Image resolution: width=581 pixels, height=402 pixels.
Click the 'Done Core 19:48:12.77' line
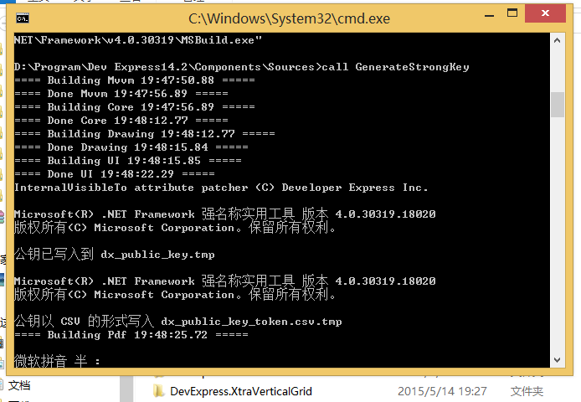tap(121, 121)
